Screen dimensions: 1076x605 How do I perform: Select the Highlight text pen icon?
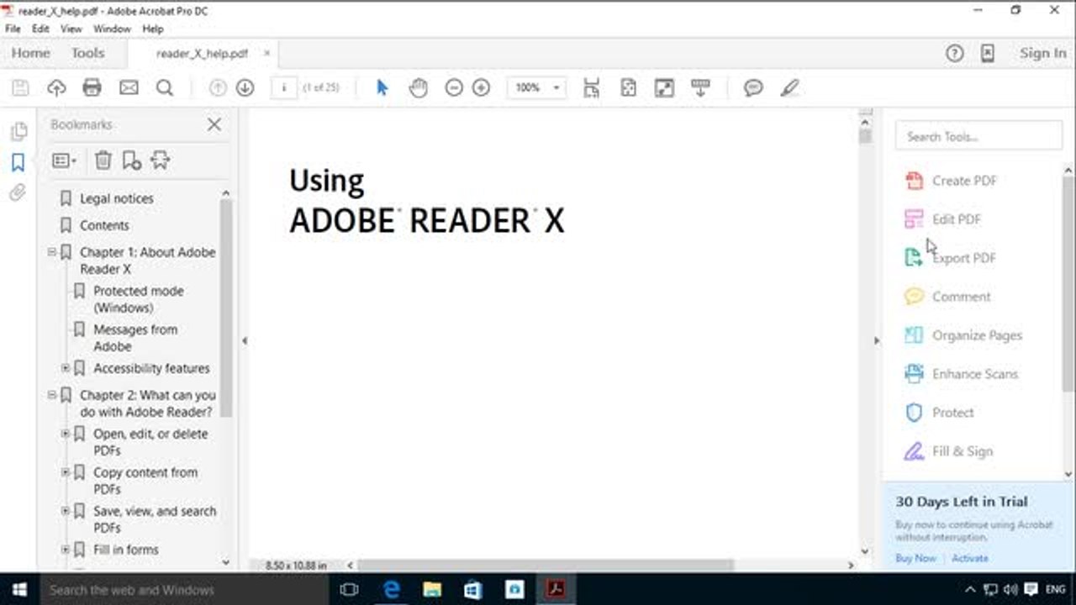pyautogui.click(x=789, y=87)
